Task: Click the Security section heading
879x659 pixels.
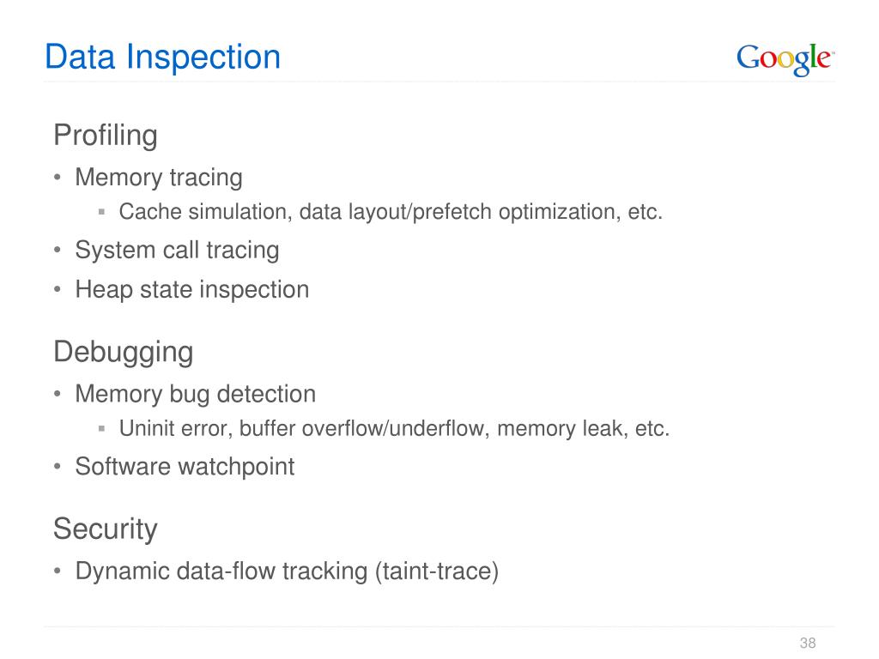Action: point(106,529)
